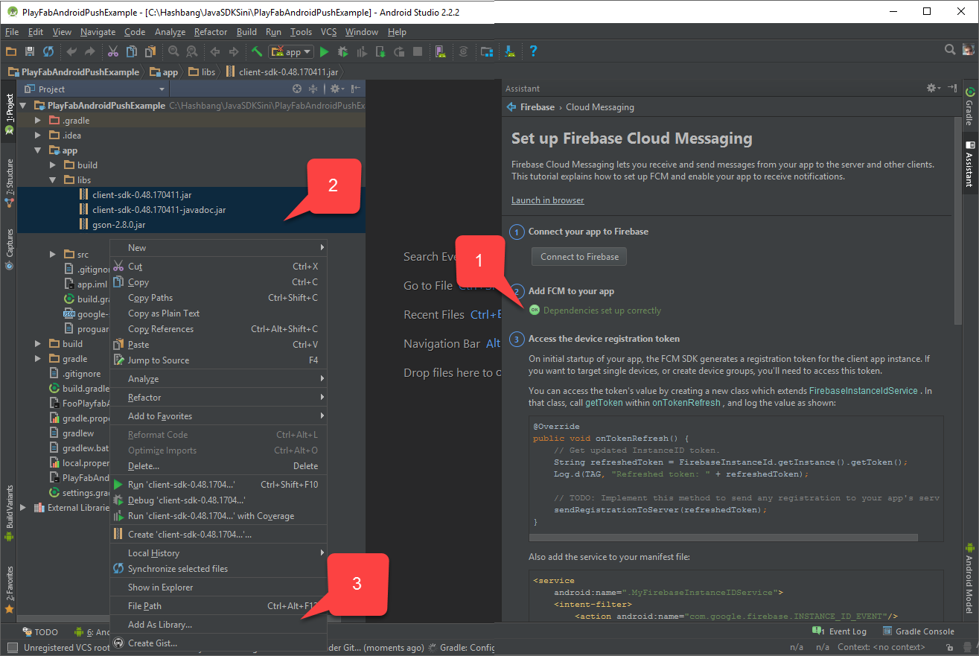Viewport: 979px width, 656px height.
Task: Toggle the 7: Structure tool window tab
Action: click(9, 182)
